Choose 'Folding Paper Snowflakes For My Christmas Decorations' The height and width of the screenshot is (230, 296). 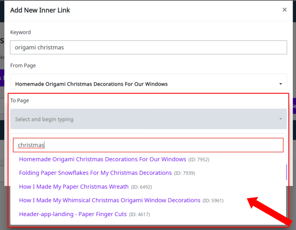(x=95, y=173)
